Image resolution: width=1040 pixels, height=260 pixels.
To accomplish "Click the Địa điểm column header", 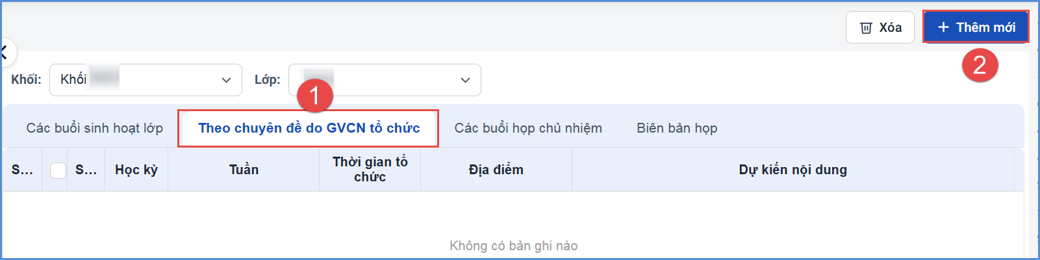I will click(496, 170).
